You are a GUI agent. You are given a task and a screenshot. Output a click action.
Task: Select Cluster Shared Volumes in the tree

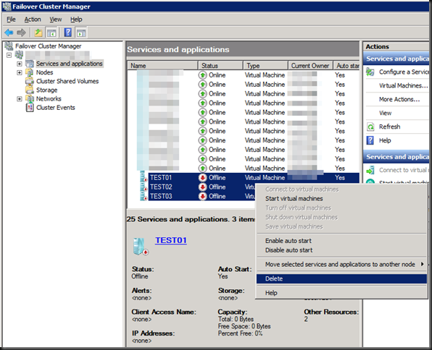pos(67,81)
